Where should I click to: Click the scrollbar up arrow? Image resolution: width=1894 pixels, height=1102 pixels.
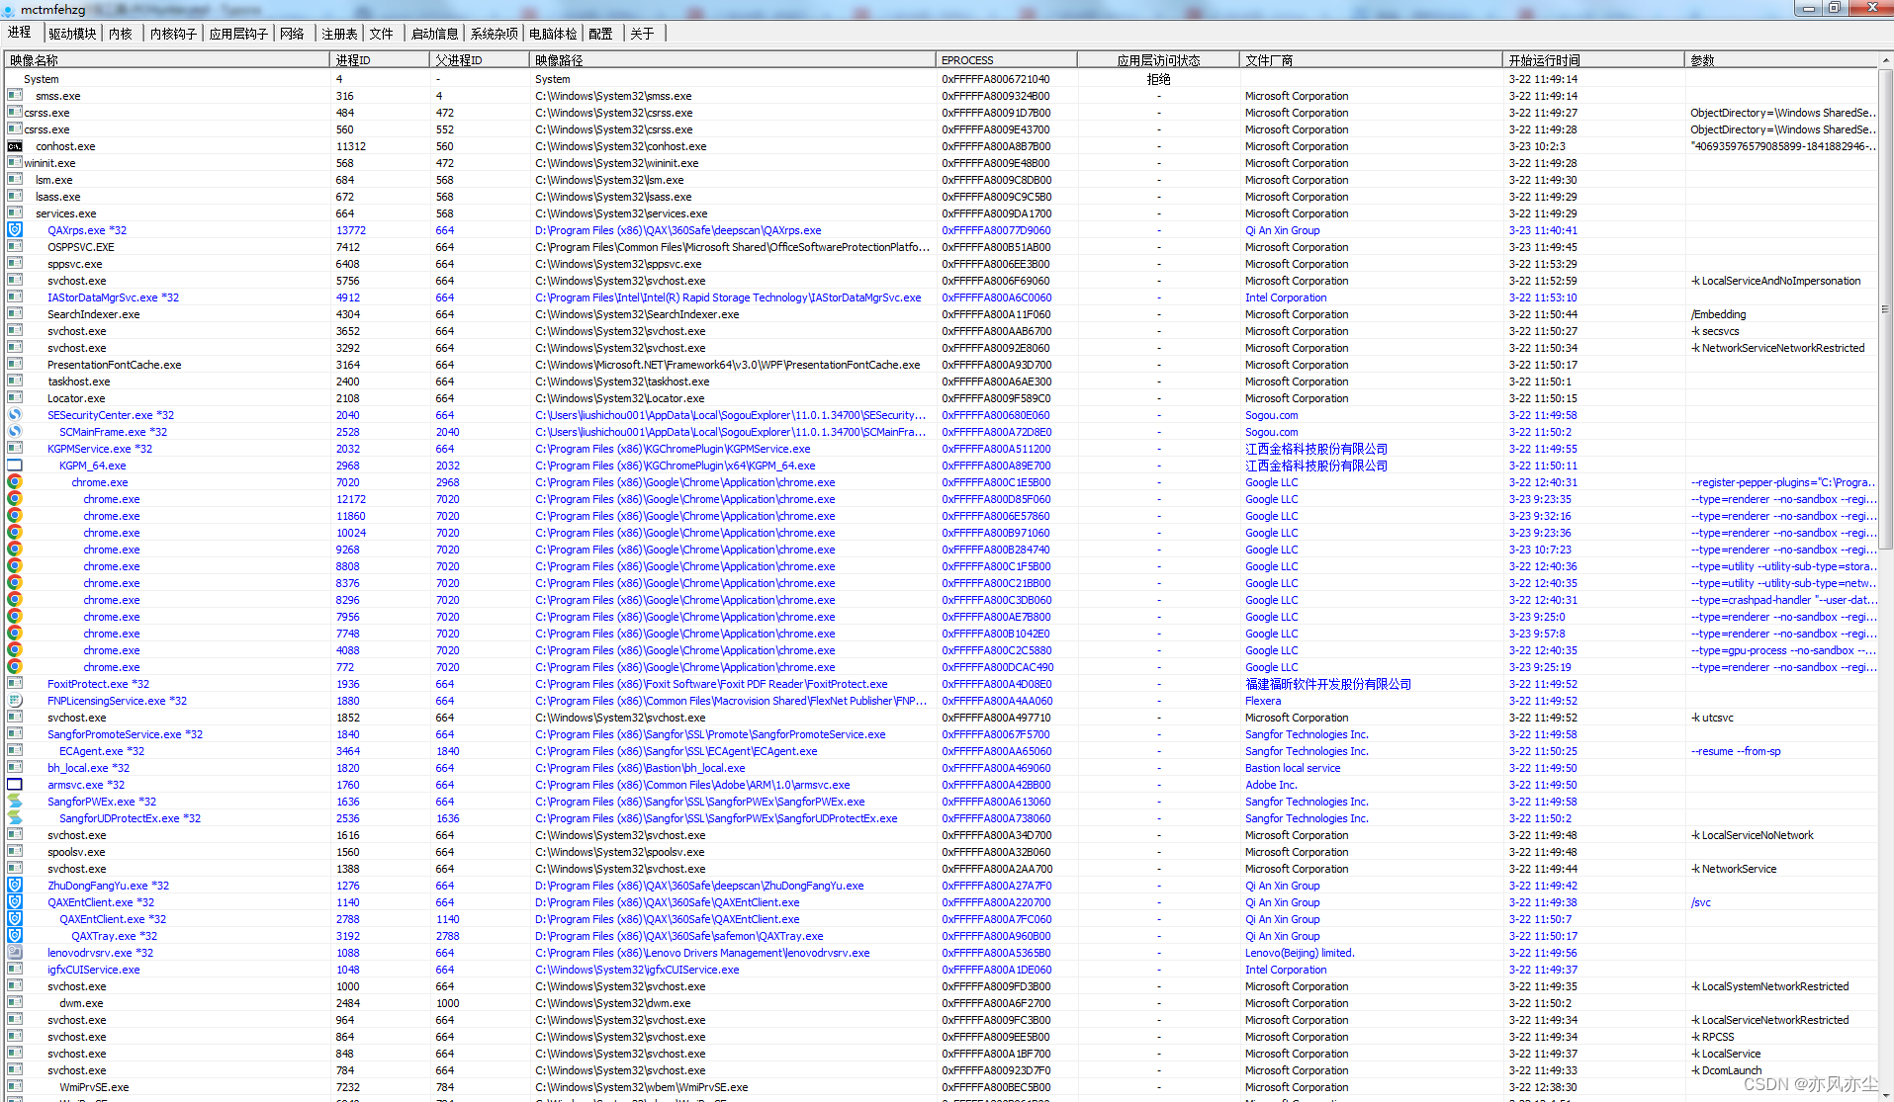tap(1886, 60)
